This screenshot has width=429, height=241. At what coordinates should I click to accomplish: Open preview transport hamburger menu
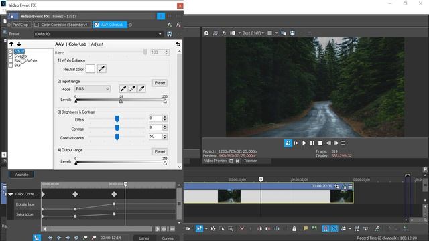343,143
